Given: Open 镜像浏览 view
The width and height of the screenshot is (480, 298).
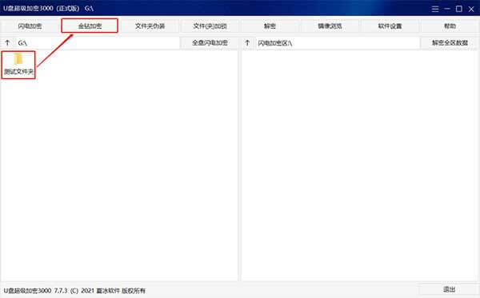Looking at the screenshot, I should 330,26.
